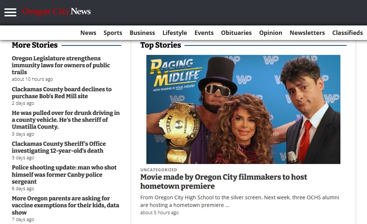Select the Opinion nav item
The height and width of the screenshot is (224, 367).
click(x=271, y=33)
